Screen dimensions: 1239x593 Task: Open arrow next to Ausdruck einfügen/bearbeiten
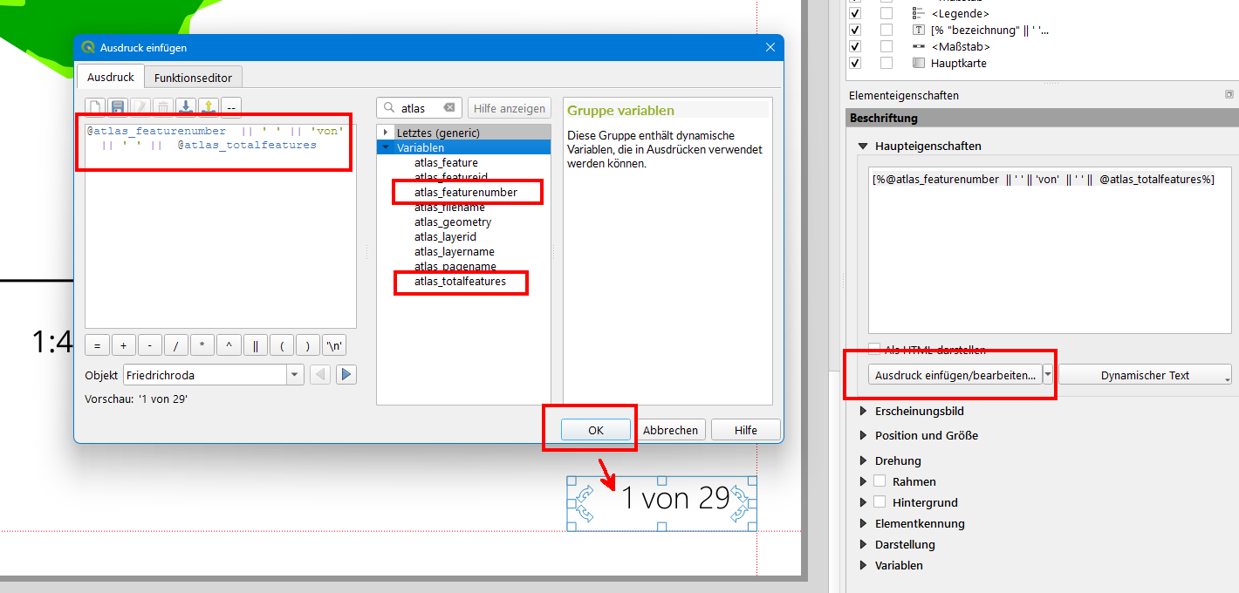[x=1048, y=375]
